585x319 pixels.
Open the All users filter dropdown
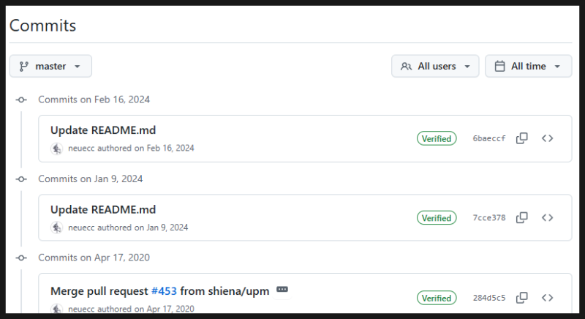(435, 66)
